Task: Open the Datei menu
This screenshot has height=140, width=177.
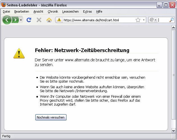Action: point(6,11)
